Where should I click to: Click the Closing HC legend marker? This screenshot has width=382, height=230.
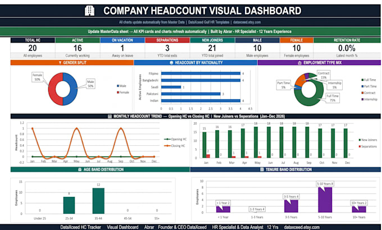[x=167, y=146]
